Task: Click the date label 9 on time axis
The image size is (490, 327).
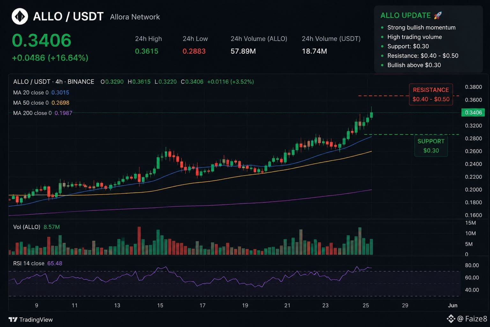Action: [37, 306]
